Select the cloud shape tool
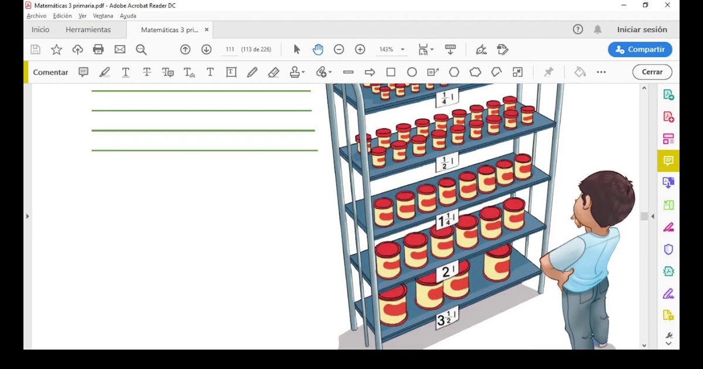703x369 pixels. point(475,72)
